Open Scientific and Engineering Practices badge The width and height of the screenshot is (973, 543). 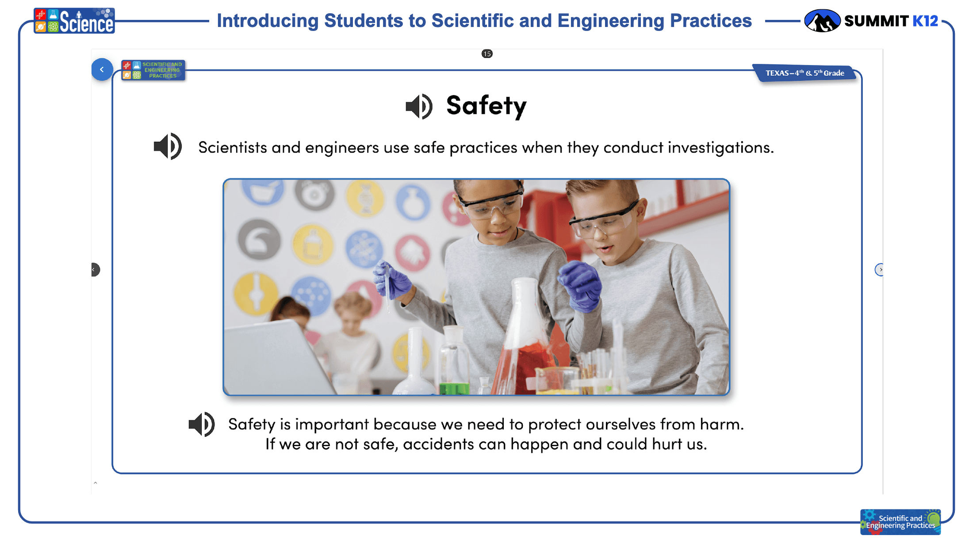click(153, 70)
